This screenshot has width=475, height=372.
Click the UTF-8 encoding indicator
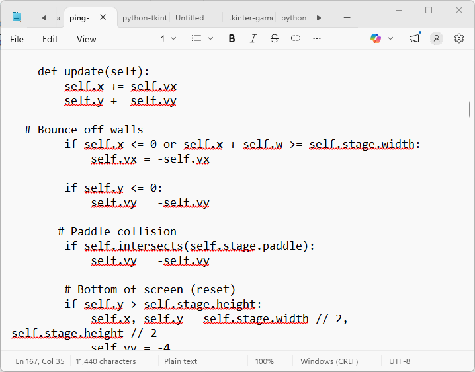click(400, 361)
